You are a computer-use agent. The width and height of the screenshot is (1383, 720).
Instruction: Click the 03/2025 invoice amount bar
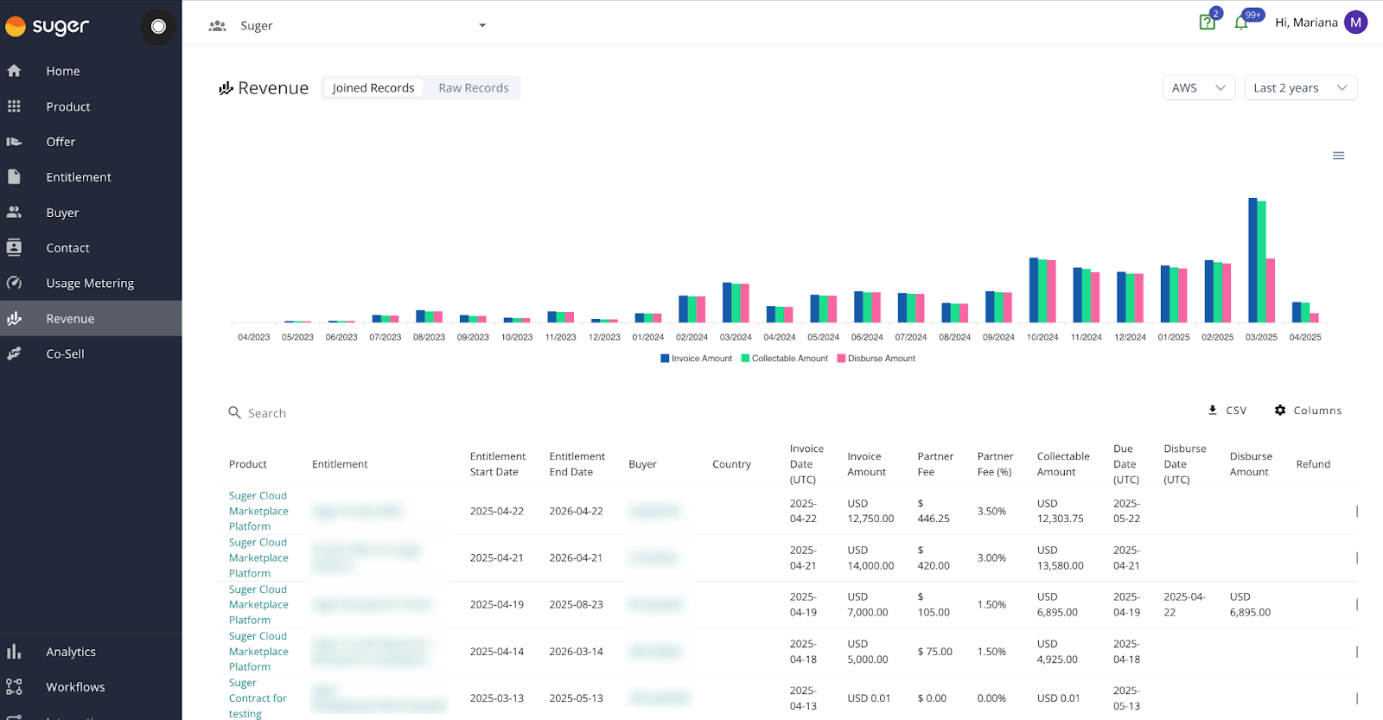(x=1252, y=260)
